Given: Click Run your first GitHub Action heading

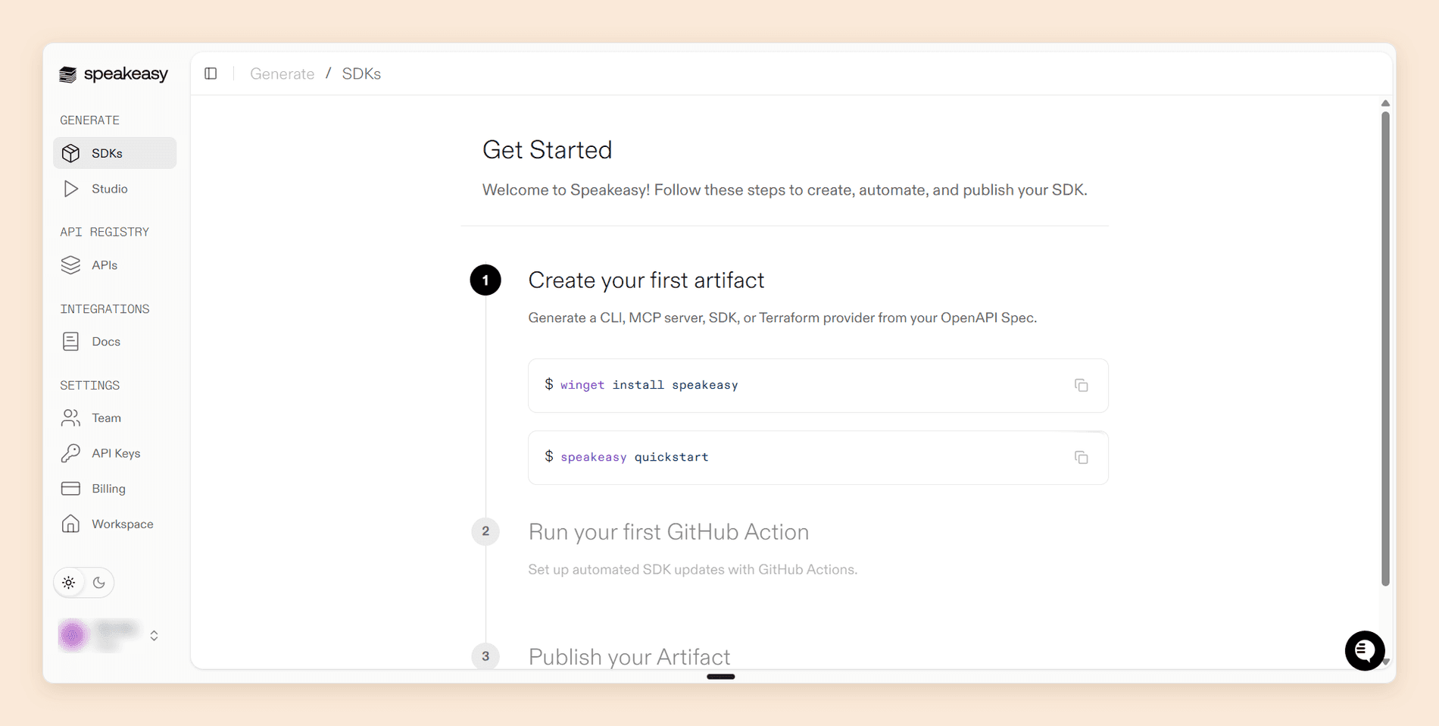Looking at the screenshot, I should tap(669, 532).
